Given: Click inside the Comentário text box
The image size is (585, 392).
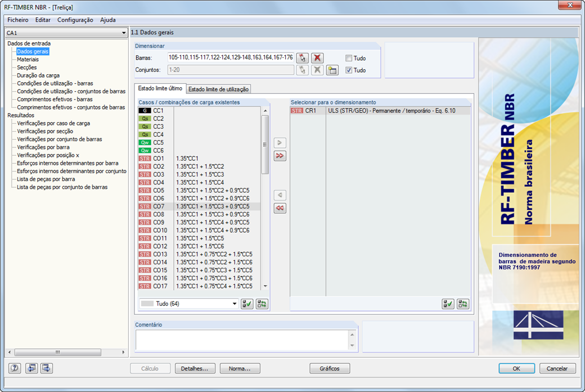Looking at the screenshot, I should (242, 340).
